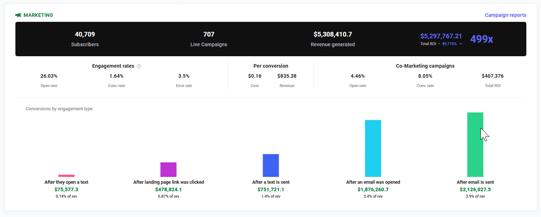Click 'After an email was opened' label
The height and width of the screenshot is (217, 541).
373,182
